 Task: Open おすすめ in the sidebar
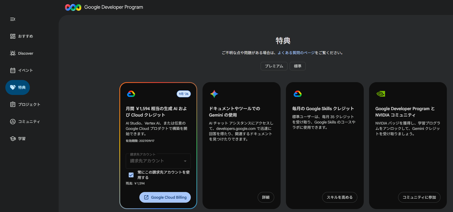pyautogui.click(x=22, y=36)
